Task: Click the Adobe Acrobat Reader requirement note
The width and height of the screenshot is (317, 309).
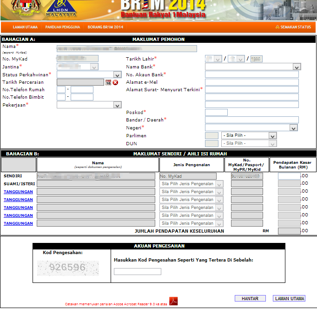Action: click(x=116, y=304)
